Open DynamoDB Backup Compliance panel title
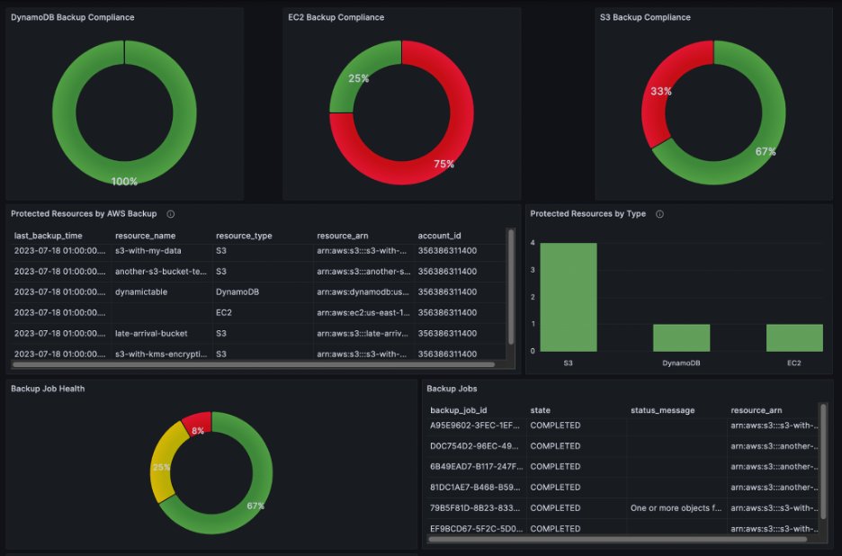 coord(73,17)
